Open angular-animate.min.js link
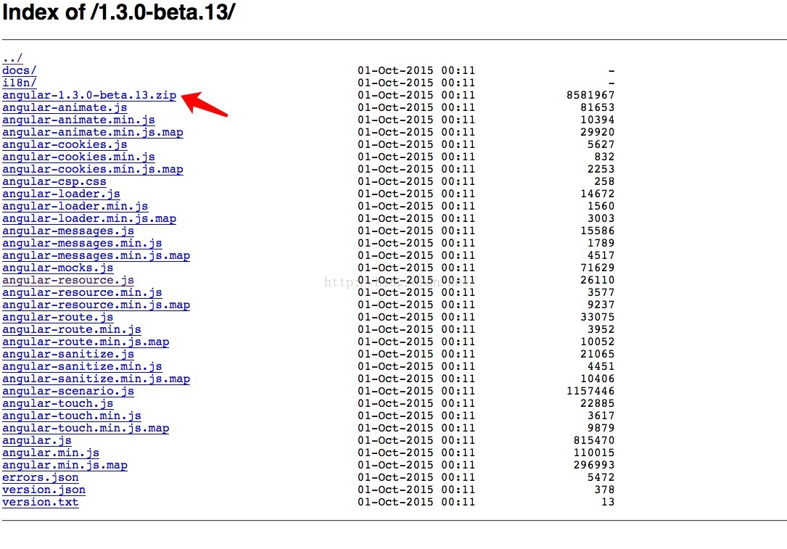The height and width of the screenshot is (549, 787). click(79, 120)
